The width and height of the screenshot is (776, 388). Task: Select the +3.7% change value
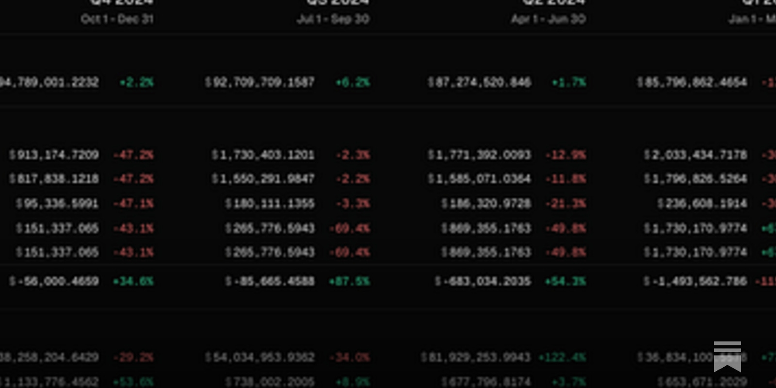569,382
